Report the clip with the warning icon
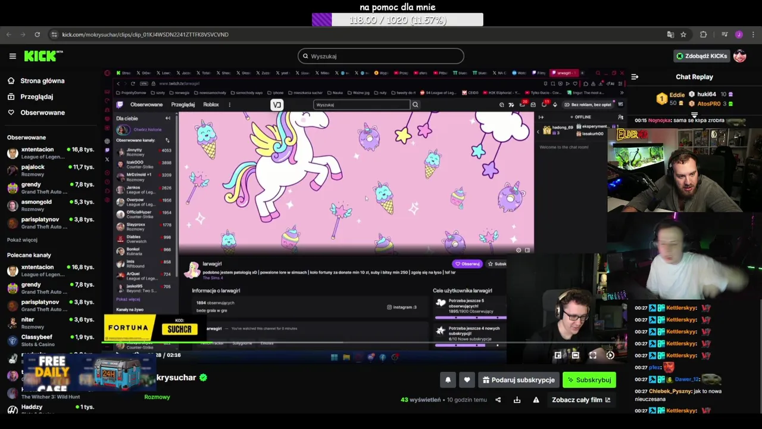 (x=536, y=400)
